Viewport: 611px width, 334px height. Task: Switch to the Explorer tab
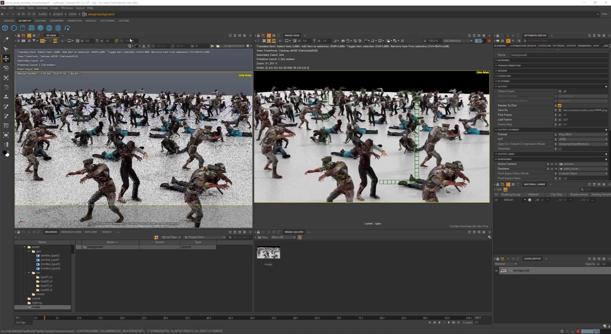coord(91,232)
